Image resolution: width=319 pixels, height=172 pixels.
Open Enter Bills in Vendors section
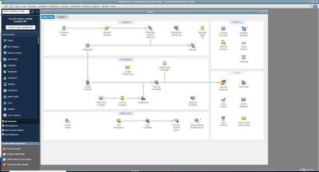coord(88,45)
